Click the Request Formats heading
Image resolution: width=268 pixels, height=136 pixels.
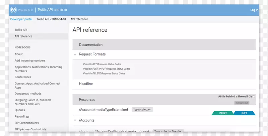[x=92, y=54]
